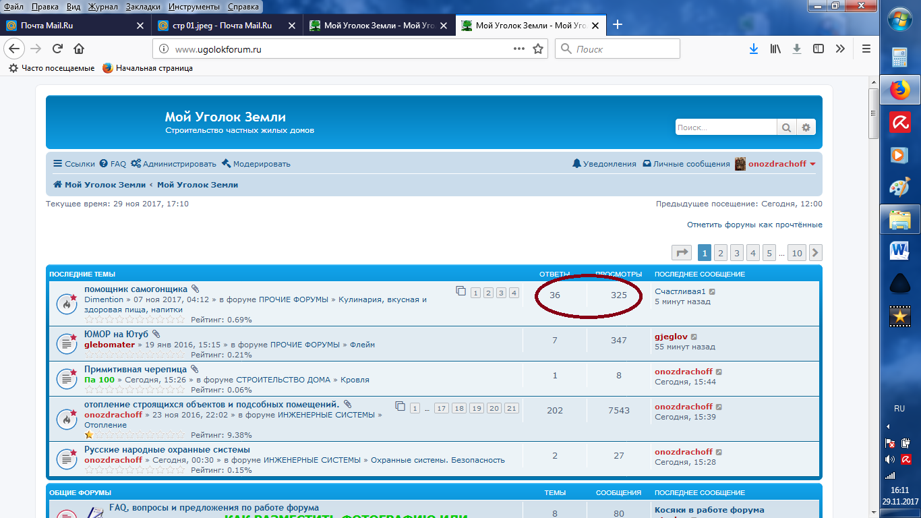Go to browser home page icon
The height and width of the screenshot is (518, 921).
click(79, 49)
